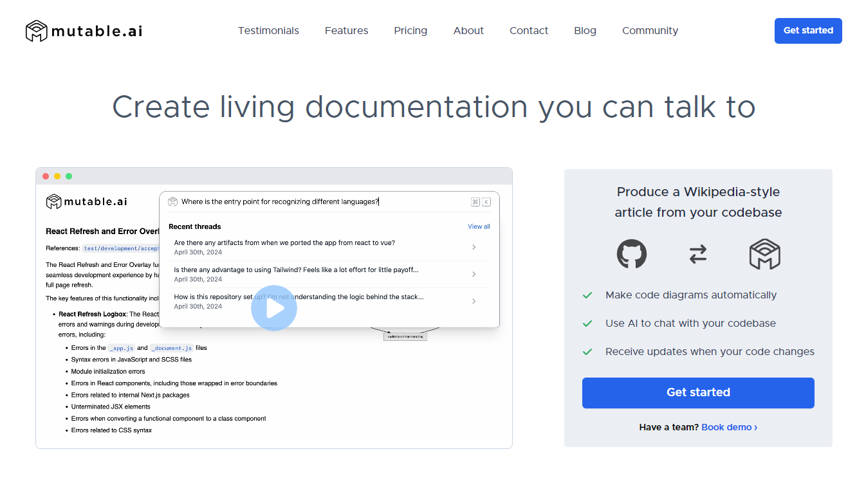Click the _app.js code reference
This screenshot has height=494, width=866.
(121, 348)
